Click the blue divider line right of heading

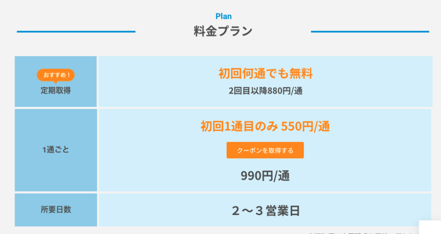[x=370, y=31]
